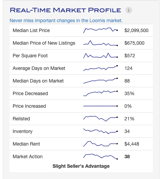The width and height of the screenshot is (160, 179).
Task: Select the Market Action trend sparkline
Action: tap(100, 156)
